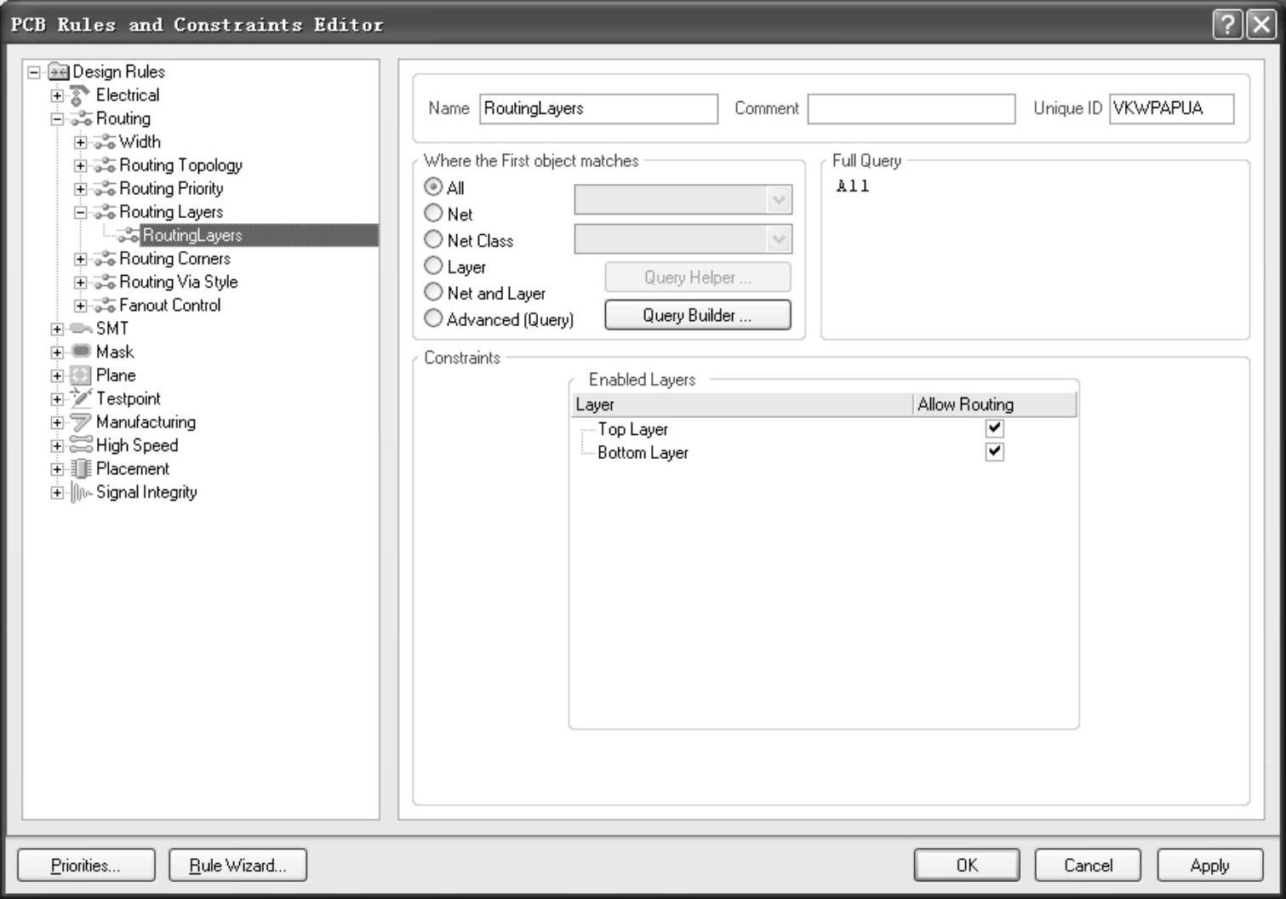
Task: Open the Query Builder dialog
Action: 697,315
